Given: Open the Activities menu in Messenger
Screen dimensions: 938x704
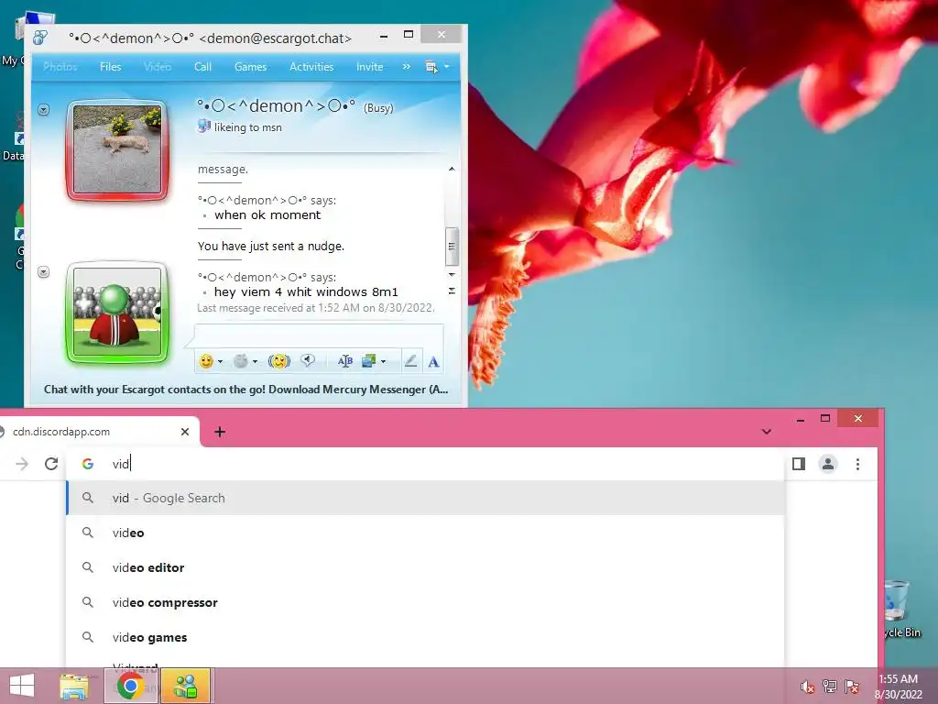Looking at the screenshot, I should [311, 66].
